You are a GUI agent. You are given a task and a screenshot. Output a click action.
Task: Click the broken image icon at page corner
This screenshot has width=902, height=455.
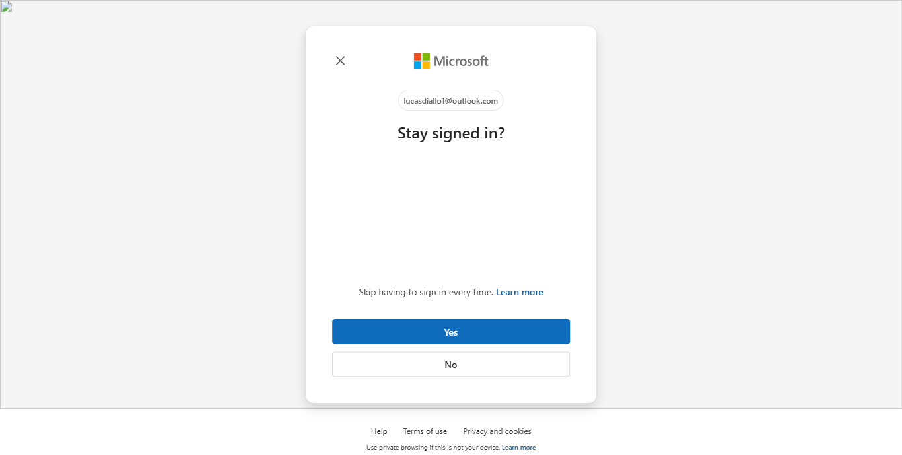click(x=6, y=7)
